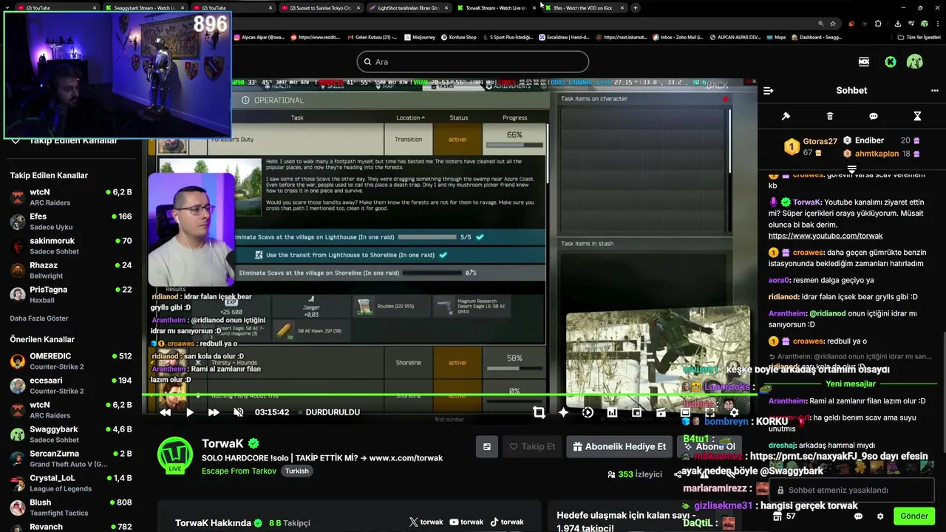Open youtube.com/torwak link in chat
Viewport: 946px width, 532px height.
point(826,236)
